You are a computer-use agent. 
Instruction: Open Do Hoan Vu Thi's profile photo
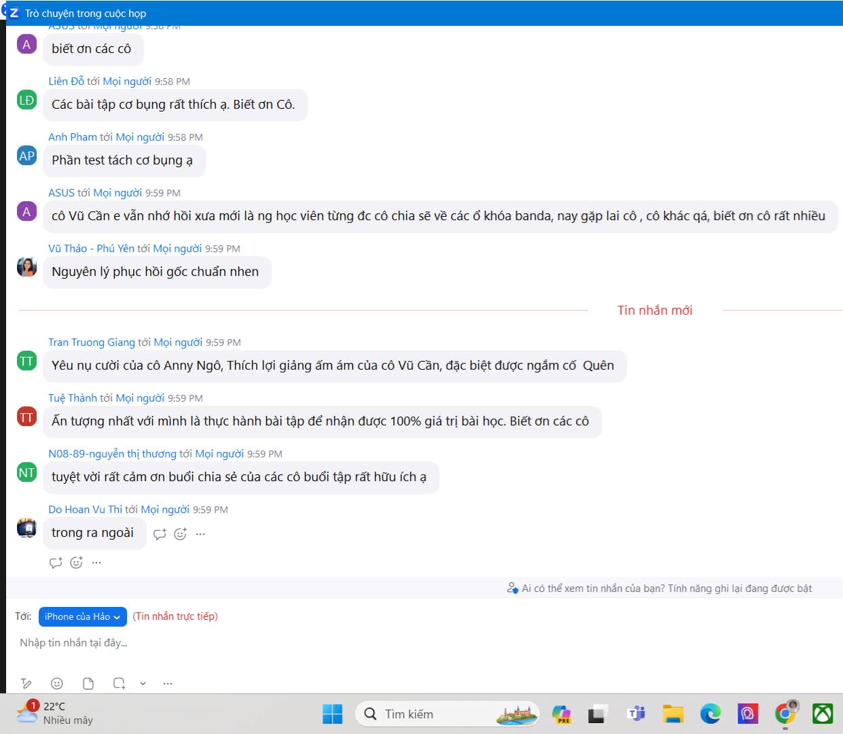coord(26,528)
